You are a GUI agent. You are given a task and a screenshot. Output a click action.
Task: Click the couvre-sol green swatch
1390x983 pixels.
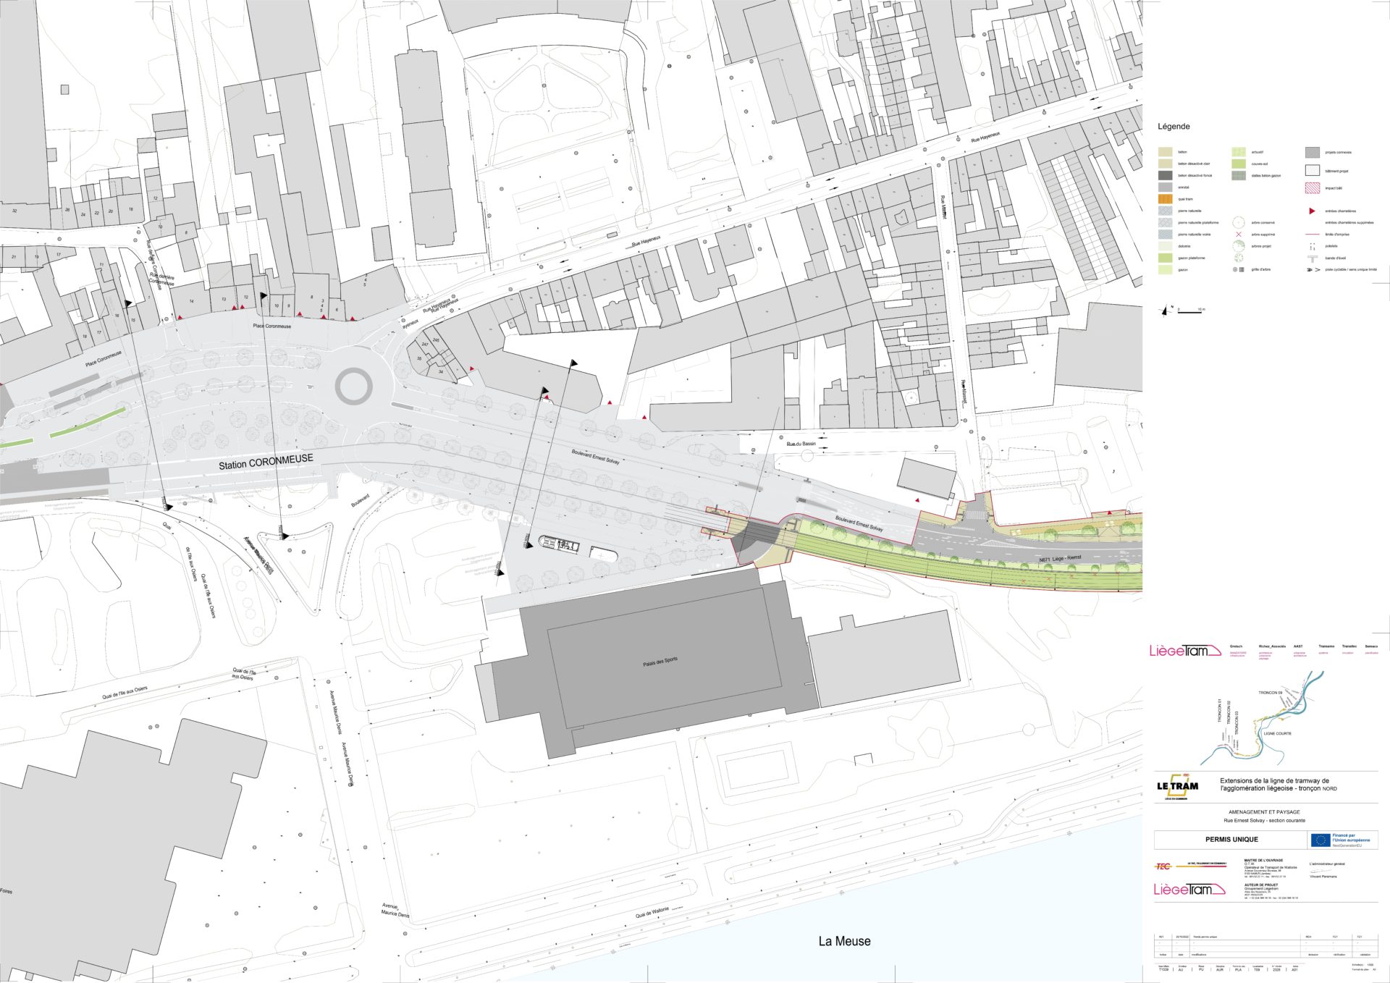pyautogui.click(x=1239, y=164)
